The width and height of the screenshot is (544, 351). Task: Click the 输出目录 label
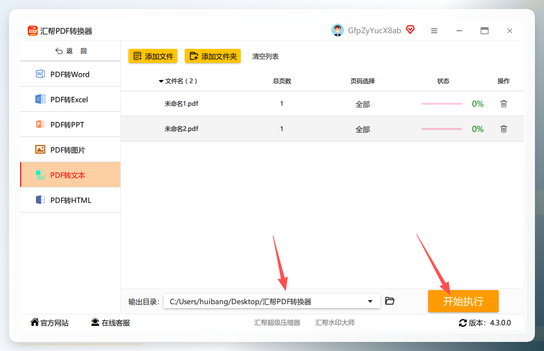coord(144,302)
